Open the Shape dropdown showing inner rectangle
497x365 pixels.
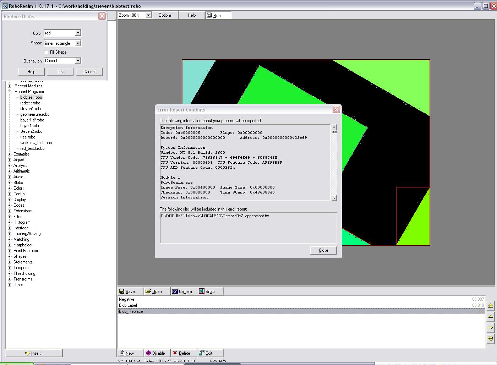(78, 43)
